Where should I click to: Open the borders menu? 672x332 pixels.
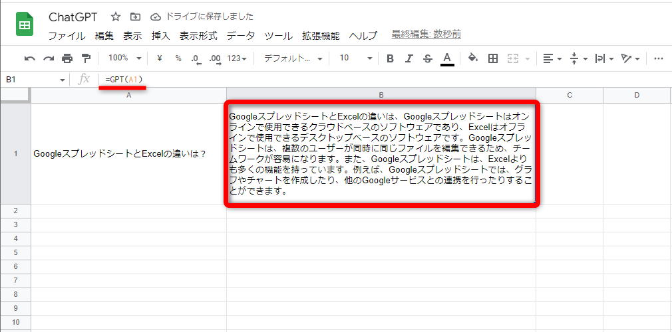(493, 58)
